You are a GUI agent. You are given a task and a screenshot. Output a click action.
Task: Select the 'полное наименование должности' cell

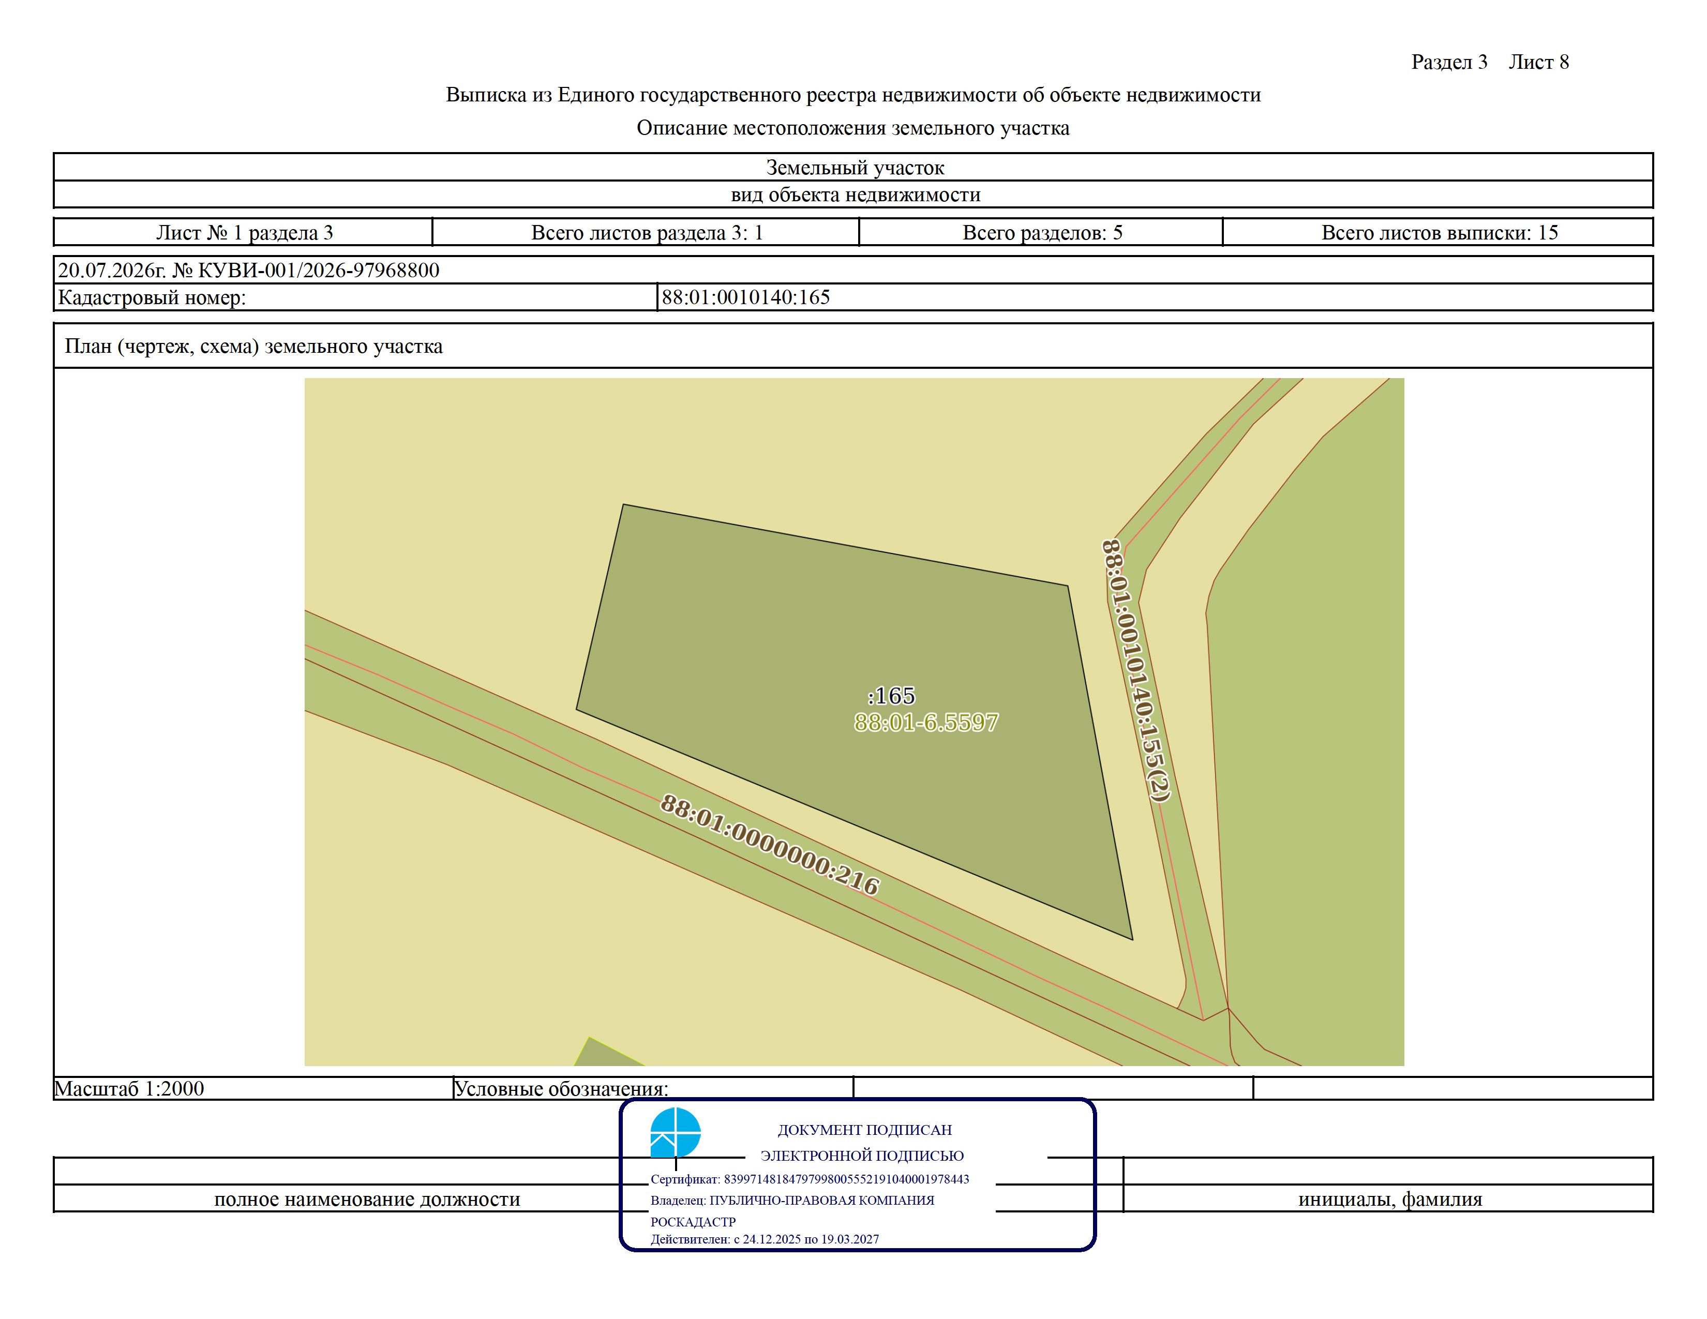click(x=367, y=1200)
